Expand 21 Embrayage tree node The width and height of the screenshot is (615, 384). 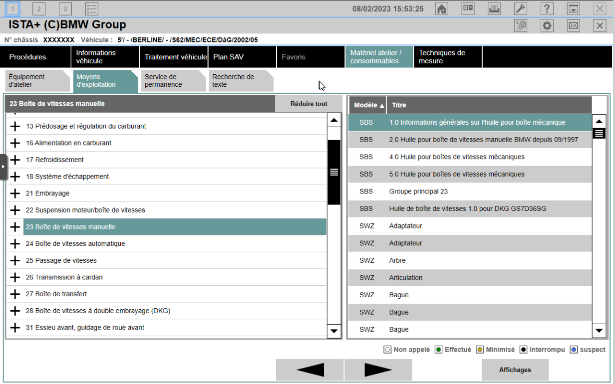coord(15,193)
